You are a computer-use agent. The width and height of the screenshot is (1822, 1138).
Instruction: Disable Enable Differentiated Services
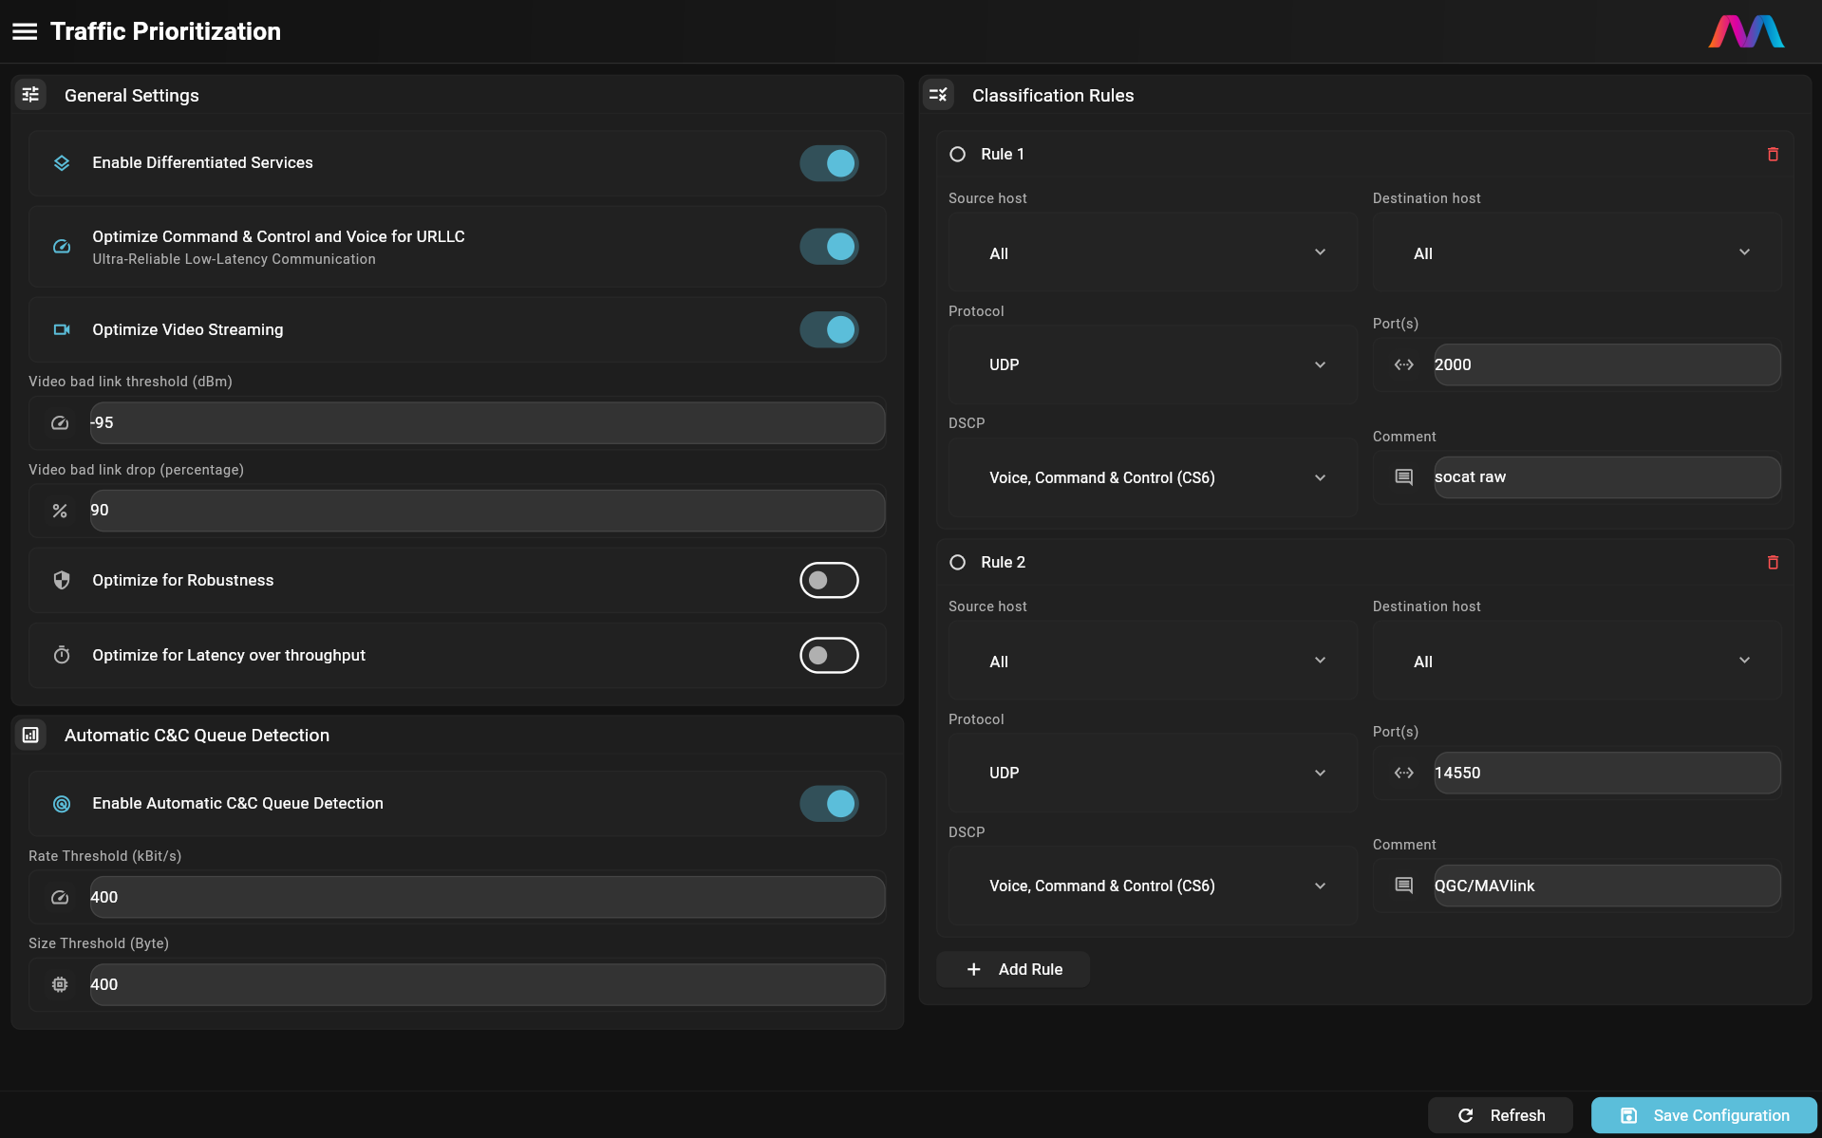click(x=828, y=162)
